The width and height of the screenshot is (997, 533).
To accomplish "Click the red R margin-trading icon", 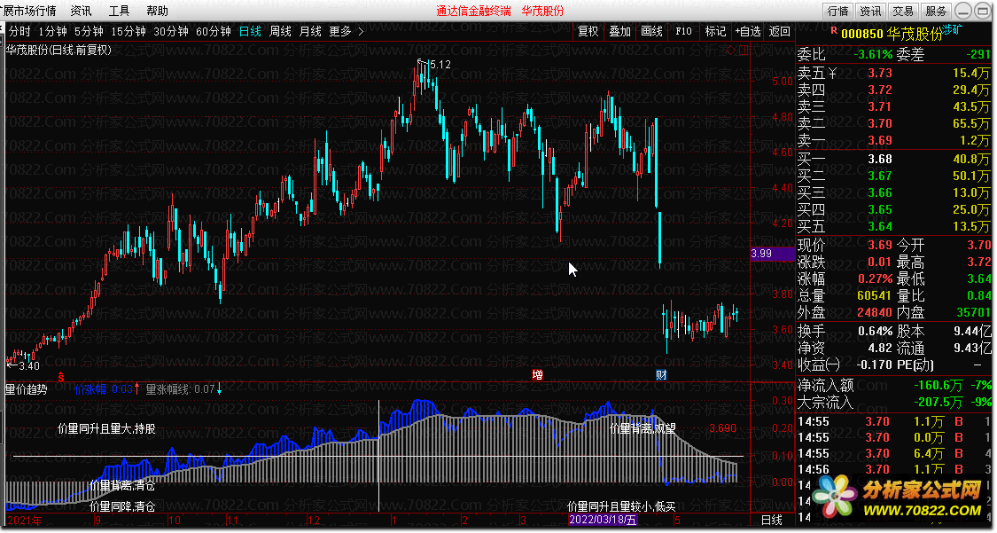I will pos(834,30).
